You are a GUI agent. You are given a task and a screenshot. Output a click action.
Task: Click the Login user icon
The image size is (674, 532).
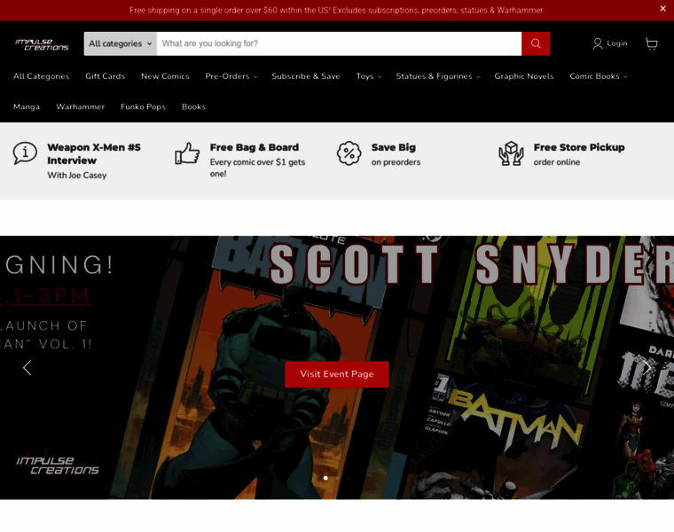(597, 43)
